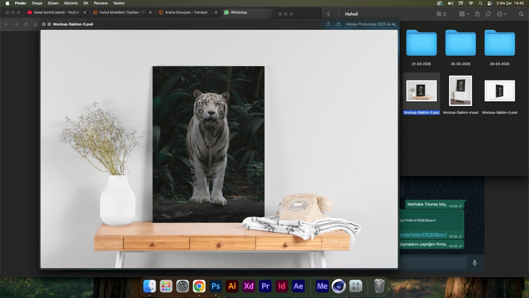Screen dimensions: 529x298
Task: Close the Arama Sonuçları Trendyol tab
Action: 216,12
